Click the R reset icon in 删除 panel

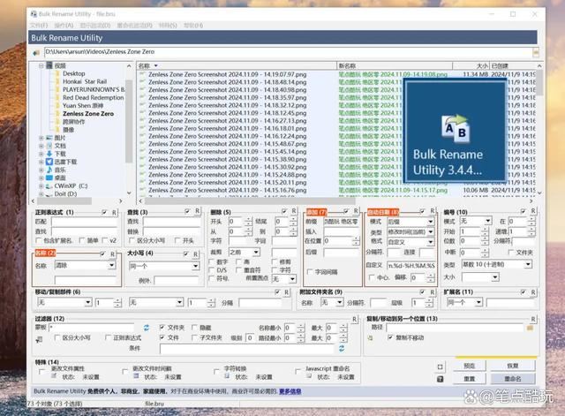pos(293,212)
